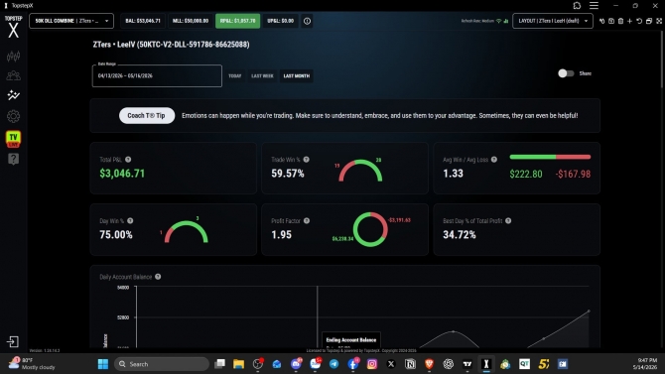
Task: Click the BAL $53,046.71 indicator
Action: click(143, 21)
